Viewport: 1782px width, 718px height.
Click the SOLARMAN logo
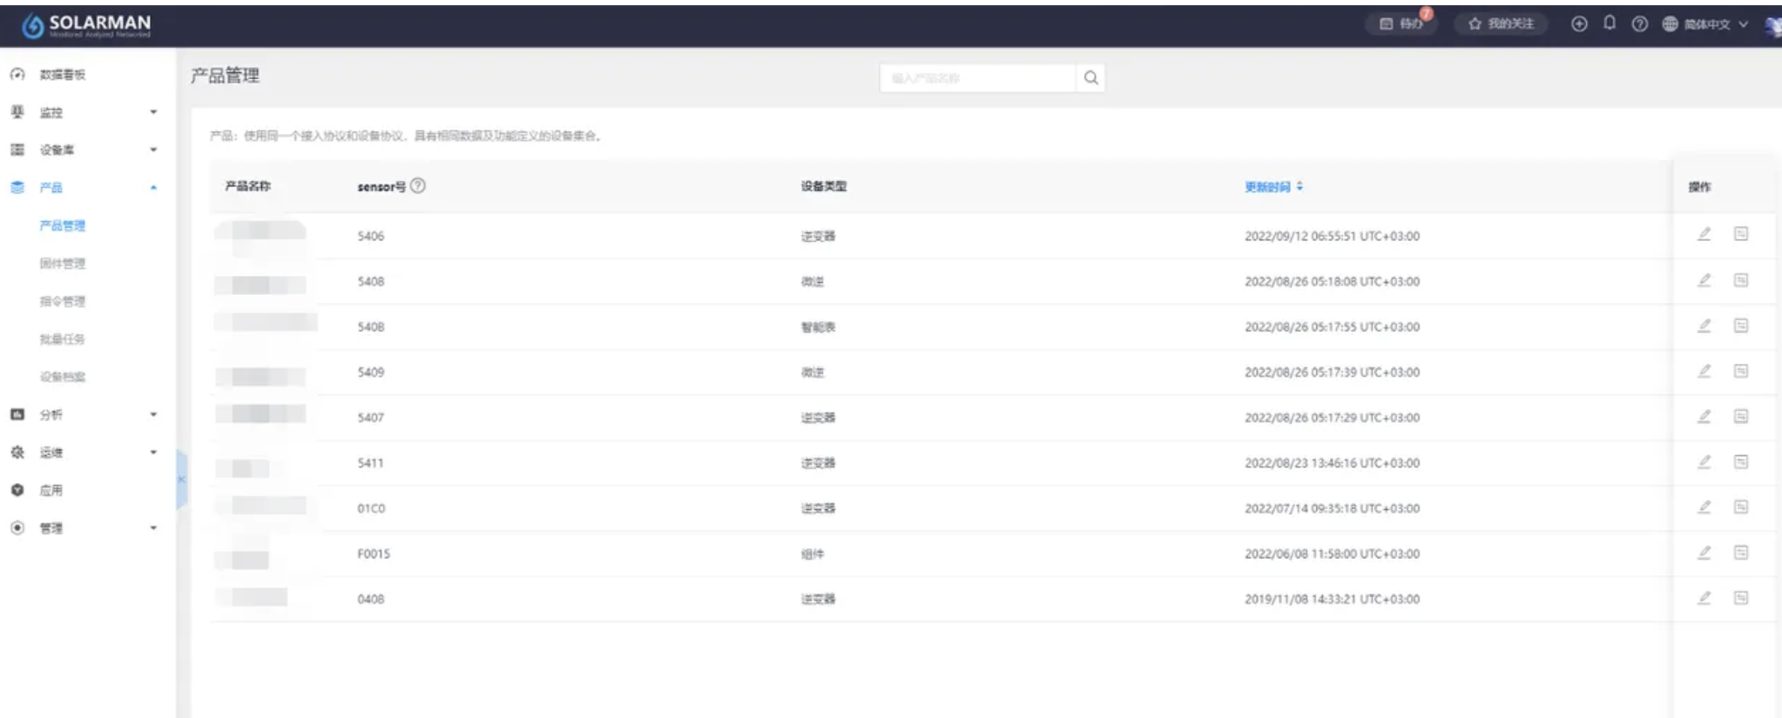86,26
